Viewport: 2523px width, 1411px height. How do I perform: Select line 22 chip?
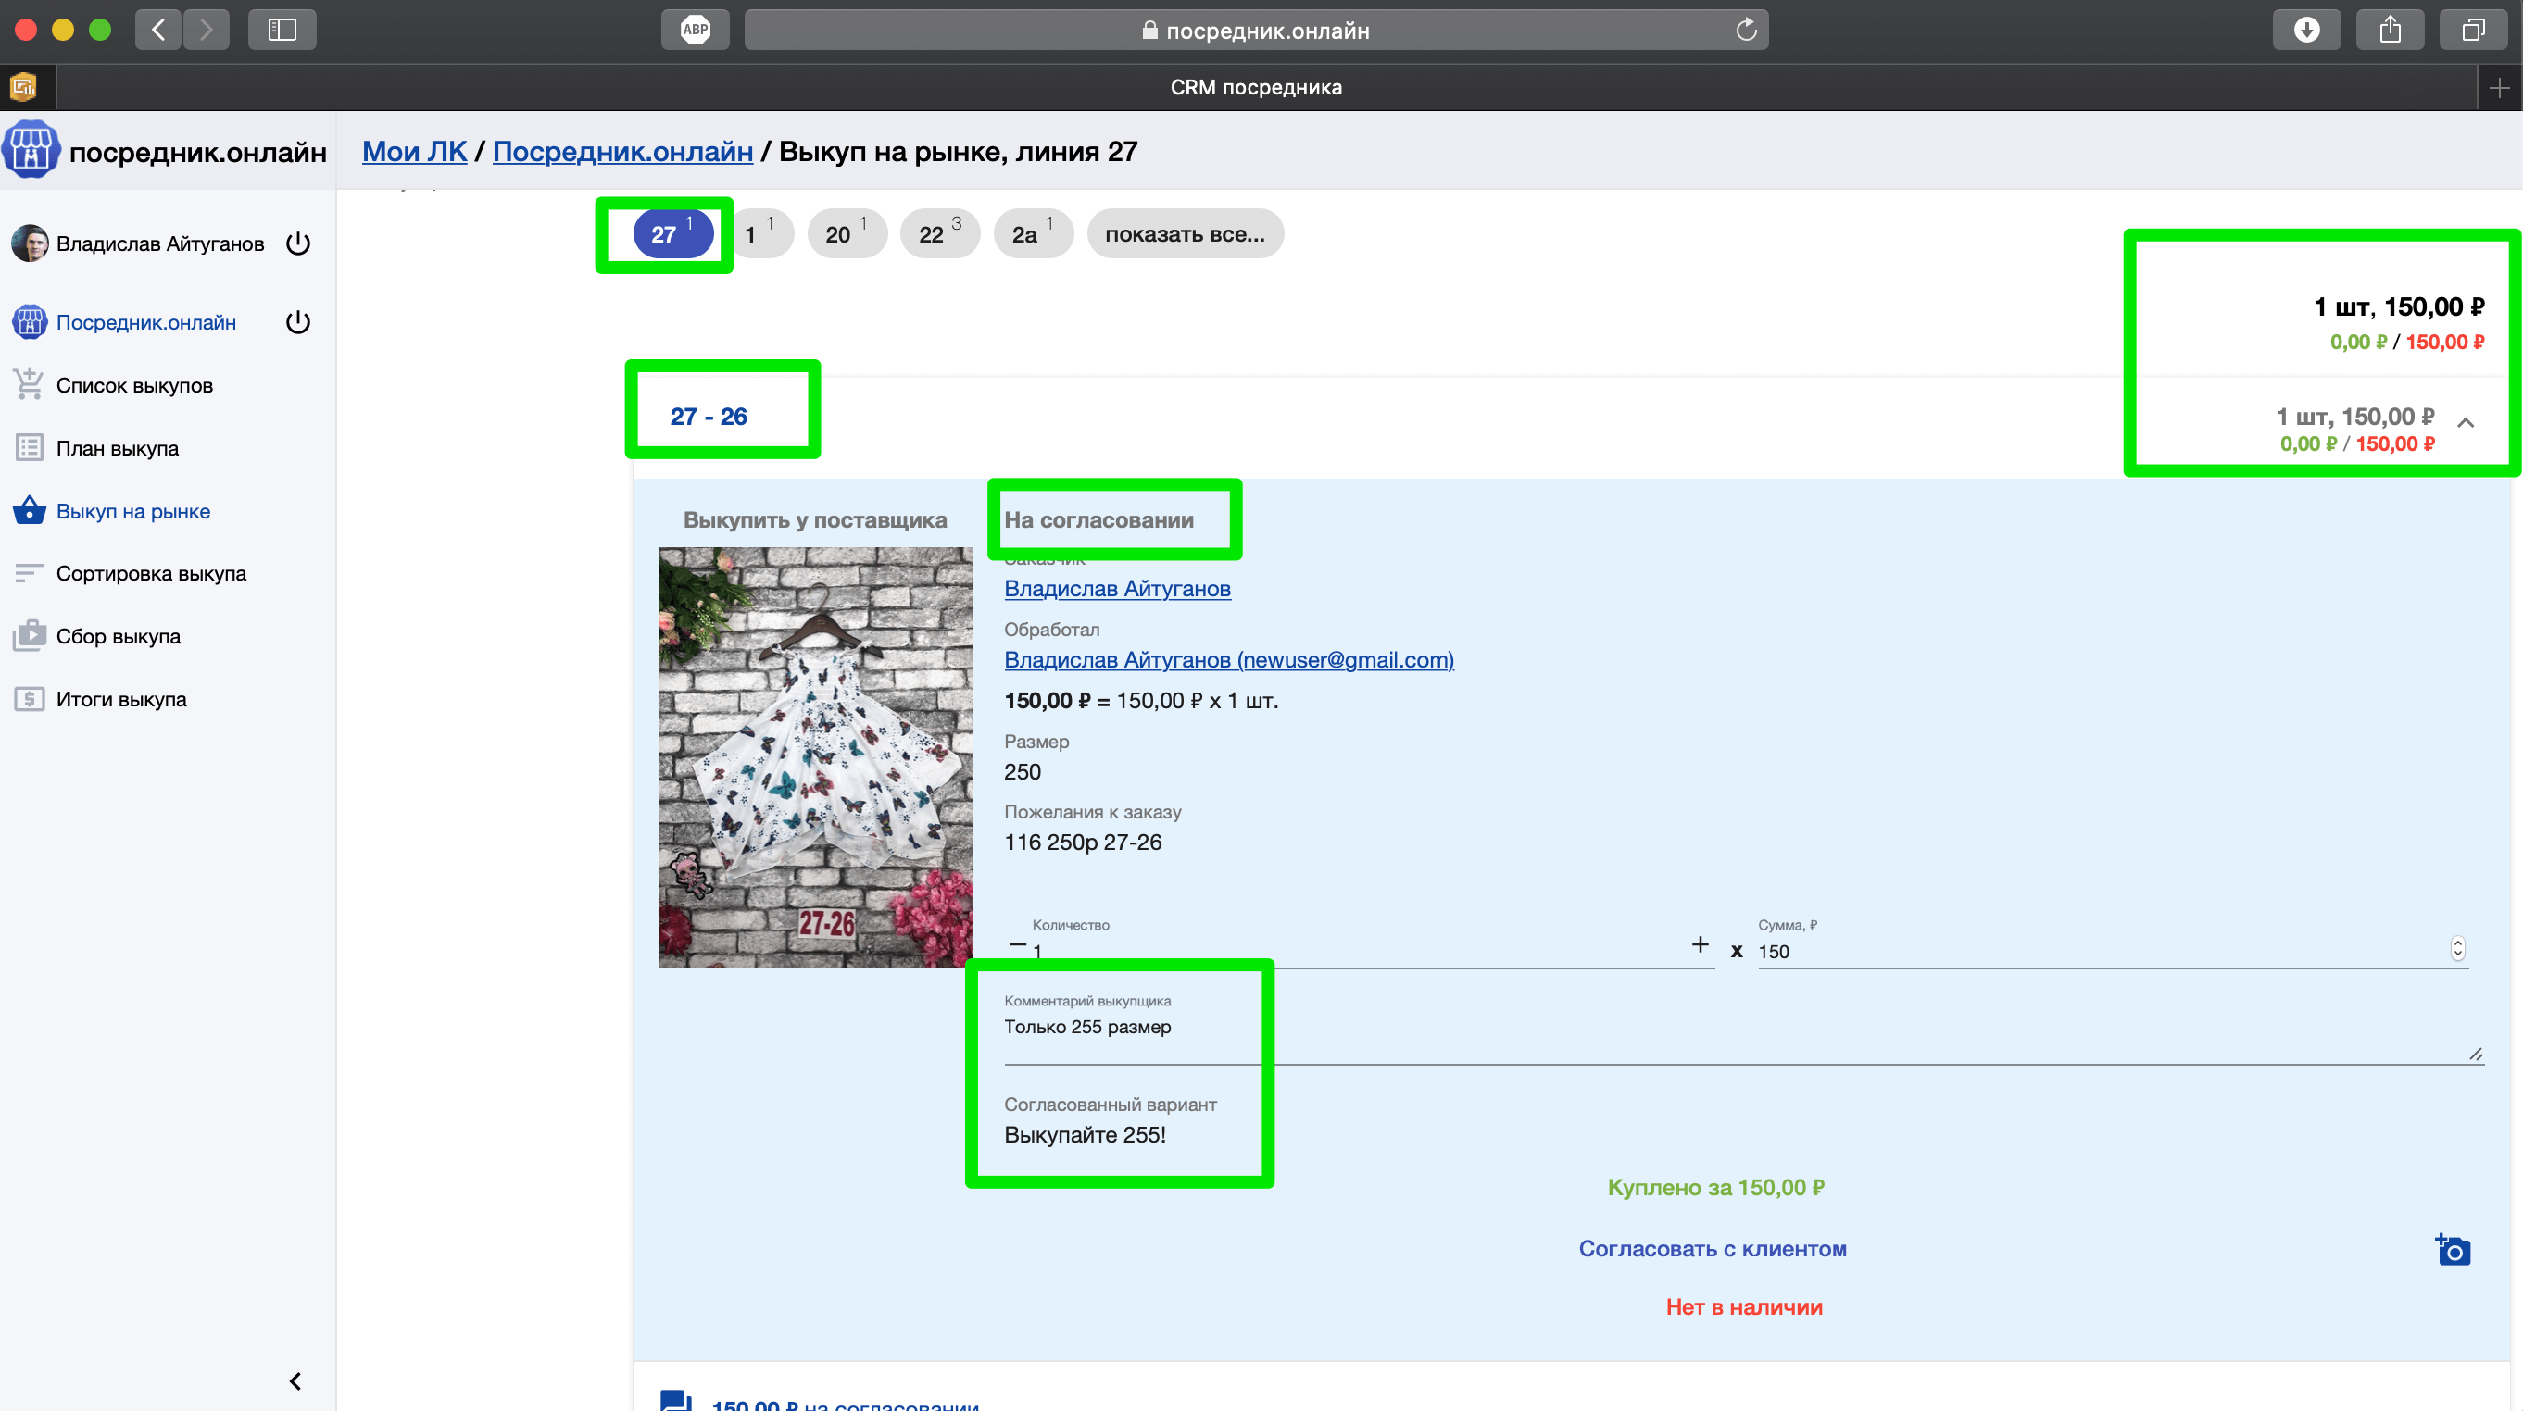point(938,234)
